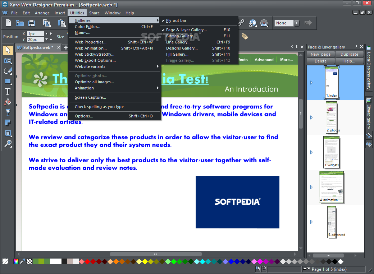Expand layers of the 5. advanced page
Viewport: 374px width, 274px height.
pyautogui.click(x=311, y=222)
